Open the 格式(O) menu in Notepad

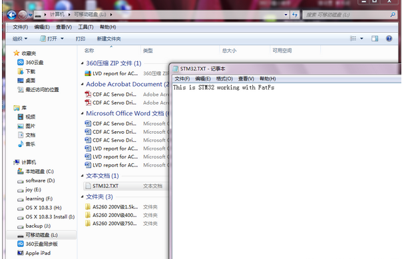[x=224, y=79]
